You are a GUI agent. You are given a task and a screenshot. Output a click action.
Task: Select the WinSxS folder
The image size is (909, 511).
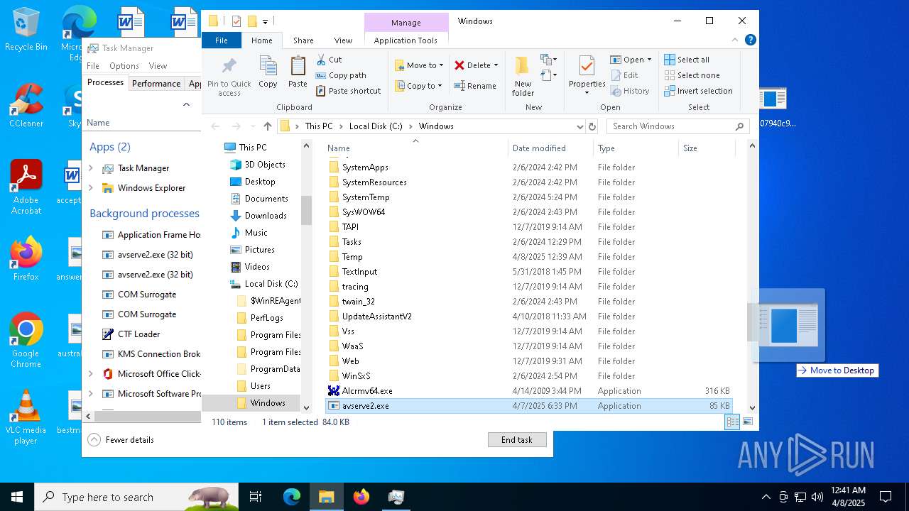[529, 376]
